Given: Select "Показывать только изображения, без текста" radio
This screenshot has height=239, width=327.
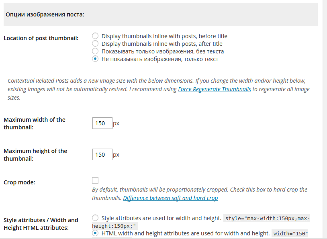Looking at the screenshot, I should pyautogui.click(x=95, y=51).
